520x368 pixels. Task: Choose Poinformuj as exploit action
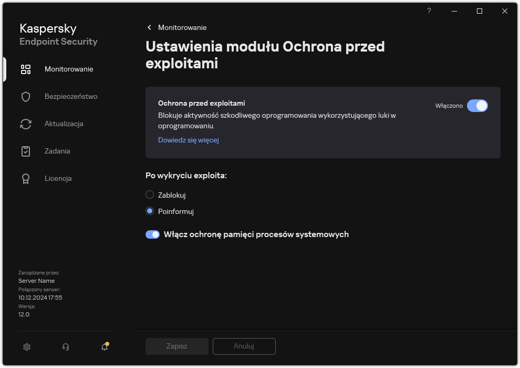[x=149, y=211]
